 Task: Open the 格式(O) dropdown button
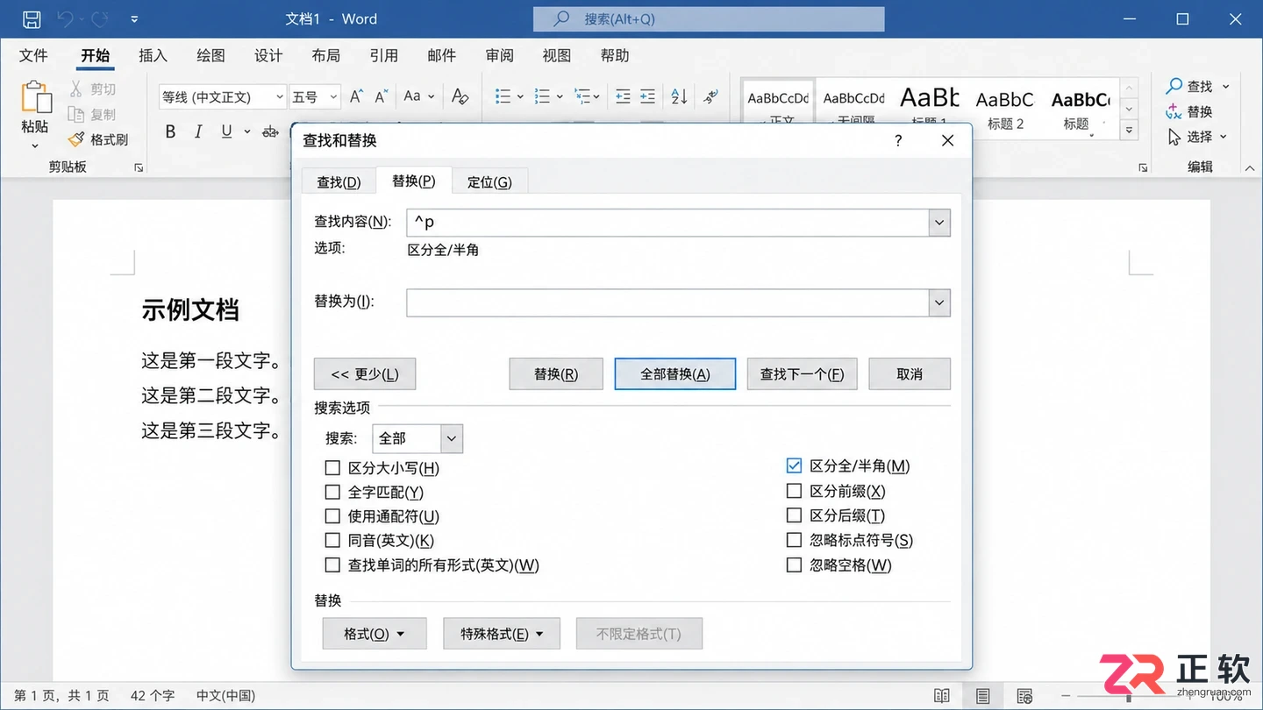pyautogui.click(x=375, y=634)
